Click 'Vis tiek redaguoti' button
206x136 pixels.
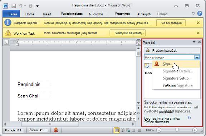pyautogui.click(x=171, y=23)
